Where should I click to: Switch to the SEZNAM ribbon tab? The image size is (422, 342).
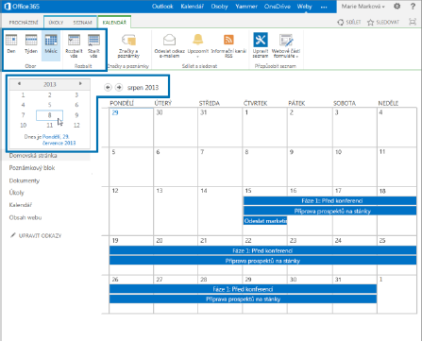pyautogui.click(x=82, y=23)
